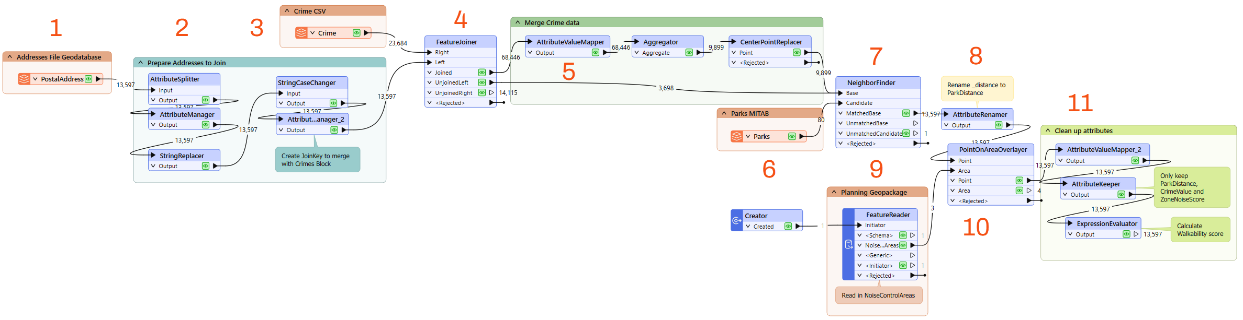This screenshot has height=320, width=1243.
Task: Click the 23,684 feature count label
Action: click(x=398, y=43)
